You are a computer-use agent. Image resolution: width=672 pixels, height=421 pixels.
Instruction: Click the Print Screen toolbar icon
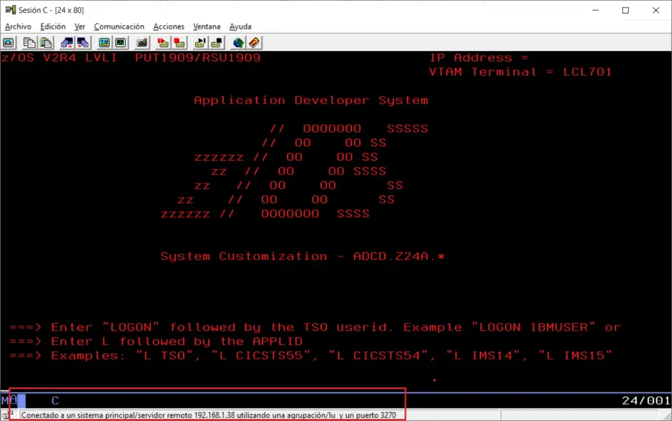tap(9, 42)
